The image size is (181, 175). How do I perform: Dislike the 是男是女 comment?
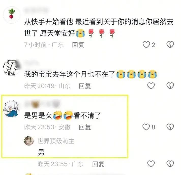pos(170,127)
